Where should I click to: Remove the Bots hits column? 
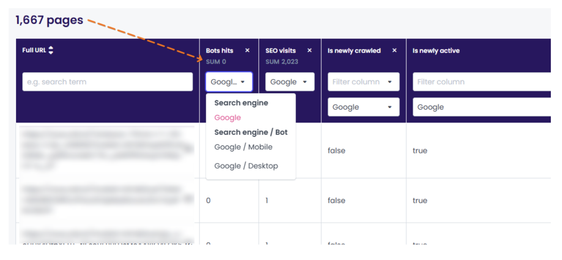pyautogui.click(x=247, y=51)
